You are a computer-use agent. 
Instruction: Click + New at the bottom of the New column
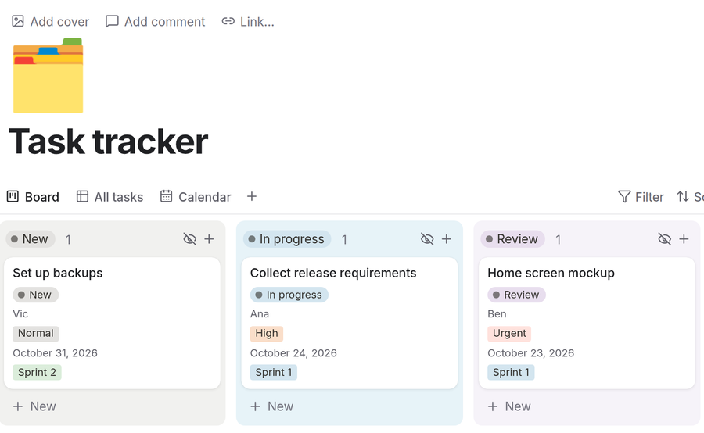point(34,406)
